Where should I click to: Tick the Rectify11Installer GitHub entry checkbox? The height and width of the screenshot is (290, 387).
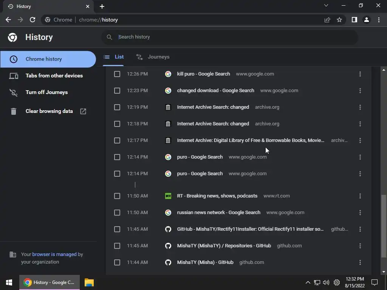(117, 229)
